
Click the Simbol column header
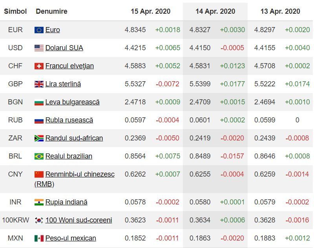15,11
